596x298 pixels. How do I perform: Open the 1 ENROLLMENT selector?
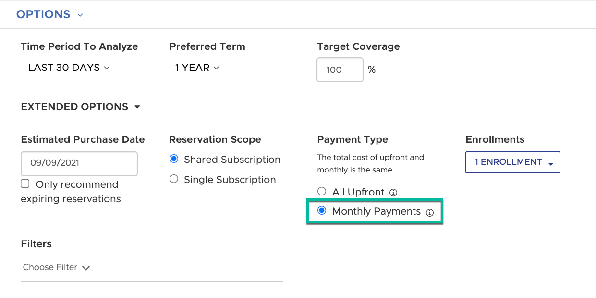(x=512, y=162)
